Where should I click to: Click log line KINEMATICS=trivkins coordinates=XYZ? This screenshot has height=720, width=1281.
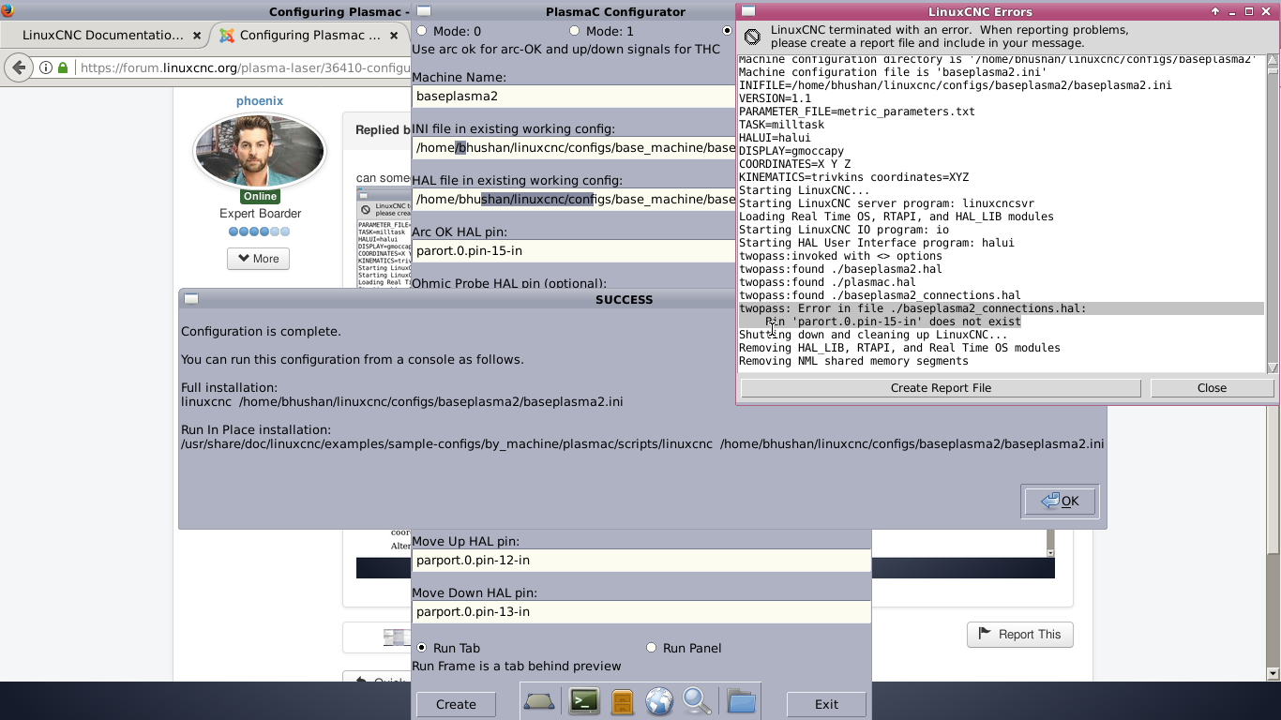853,177
